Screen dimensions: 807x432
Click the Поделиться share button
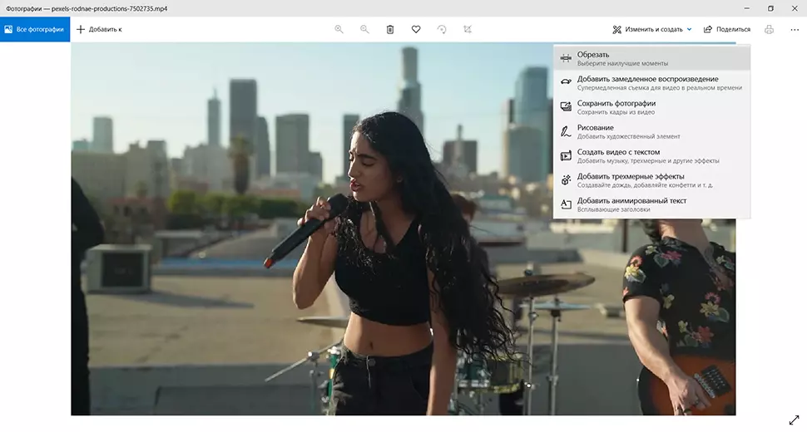point(726,29)
